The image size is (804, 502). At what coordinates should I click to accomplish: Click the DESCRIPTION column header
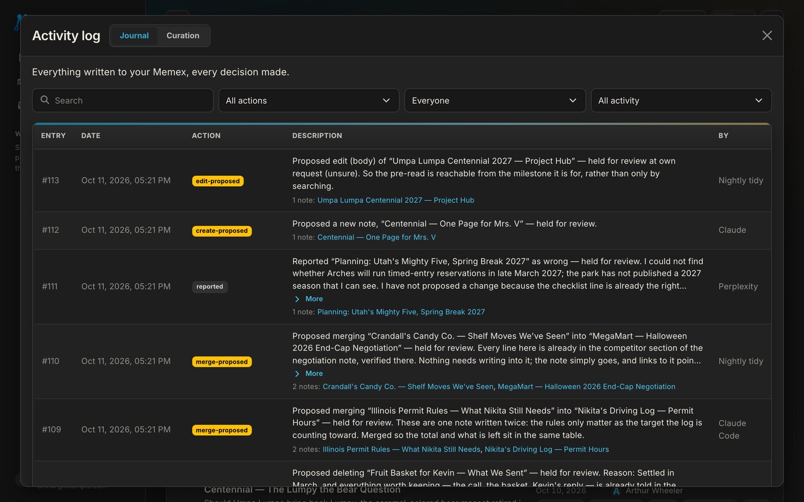tap(317, 136)
